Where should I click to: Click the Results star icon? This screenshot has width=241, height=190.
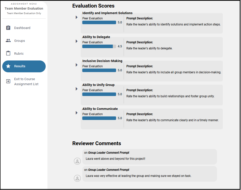click(8, 66)
